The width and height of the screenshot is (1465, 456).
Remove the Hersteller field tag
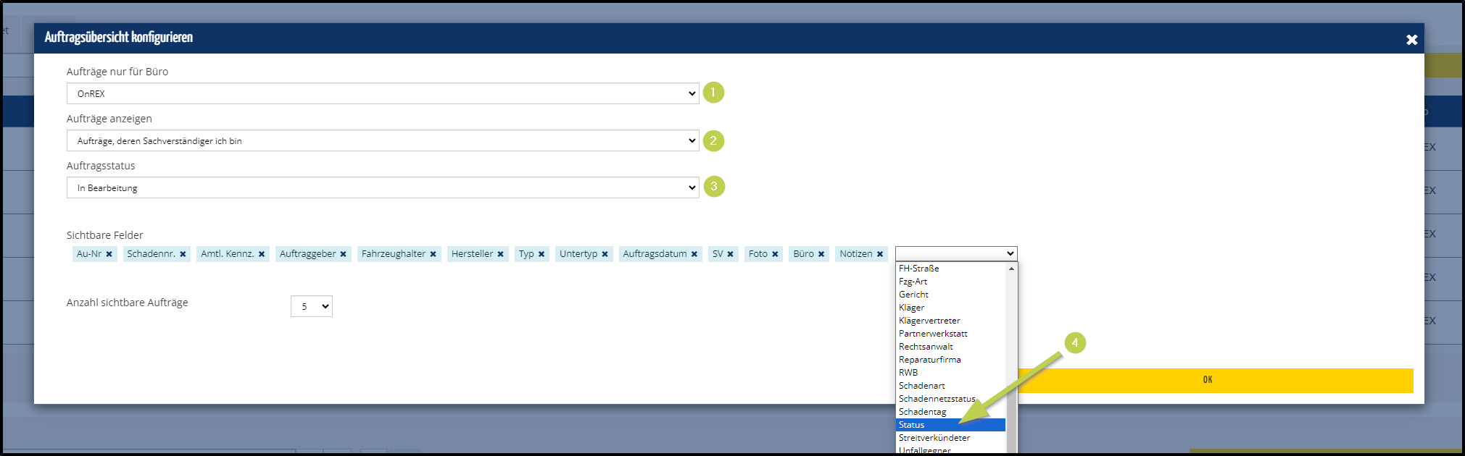(x=501, y=254)
